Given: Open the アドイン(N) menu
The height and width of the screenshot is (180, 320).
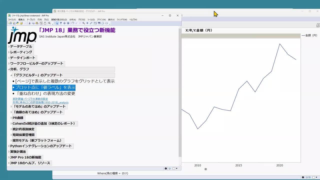Looking at the screenshot, I should point(101,19).
